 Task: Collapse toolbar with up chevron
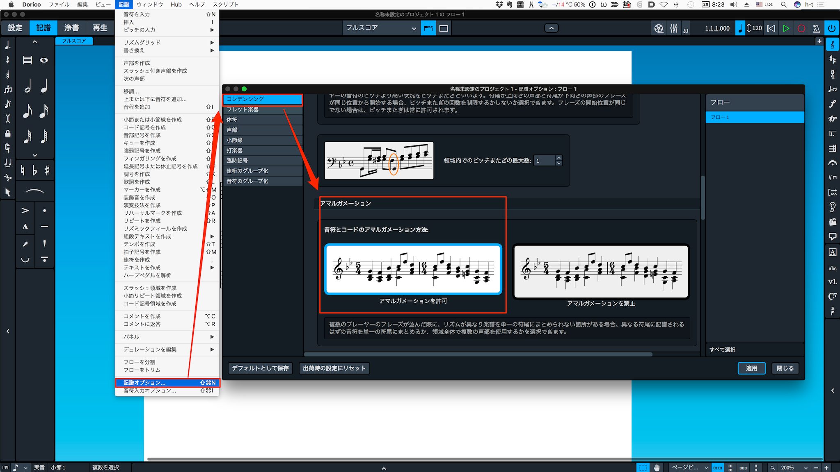pyautogui.click(x=552, y=28)
